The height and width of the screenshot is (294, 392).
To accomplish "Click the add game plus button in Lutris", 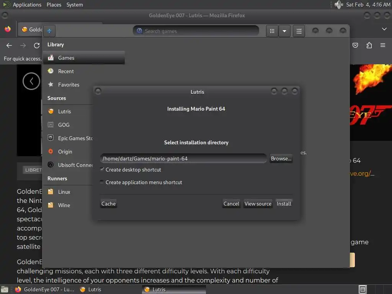I will click(49, 31).
